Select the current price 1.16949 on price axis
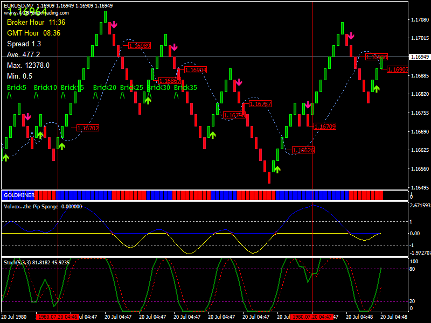 tap(419, 57)
